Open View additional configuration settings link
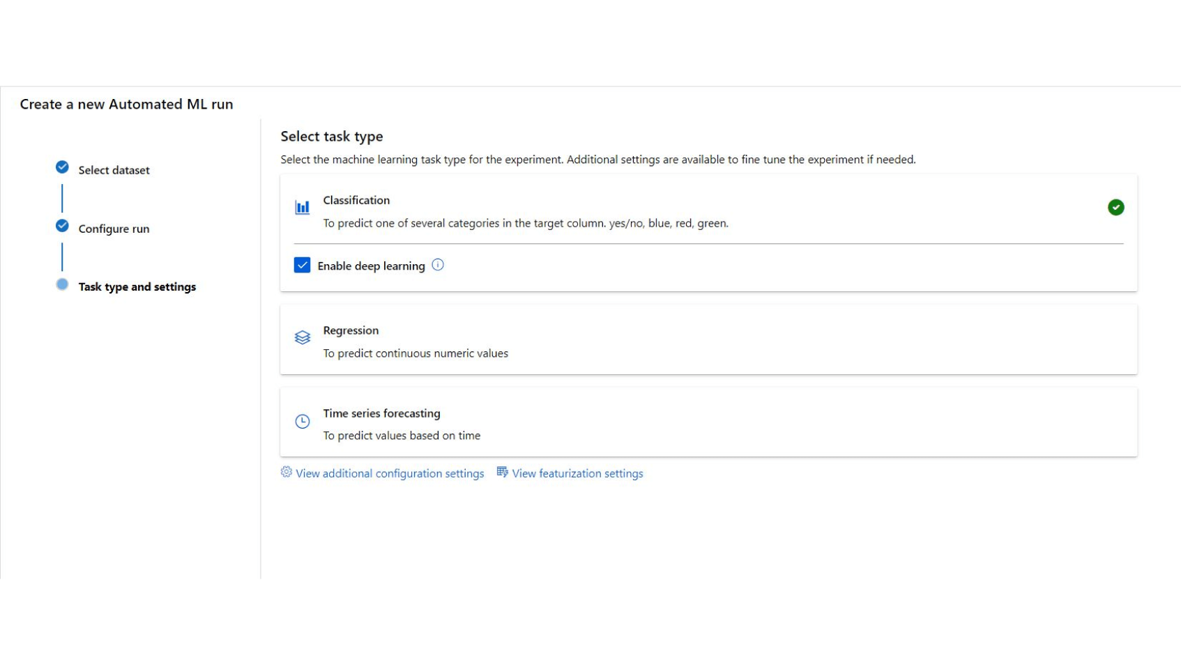Screen dimensions: 1181x665 click(x=390, y=473)
